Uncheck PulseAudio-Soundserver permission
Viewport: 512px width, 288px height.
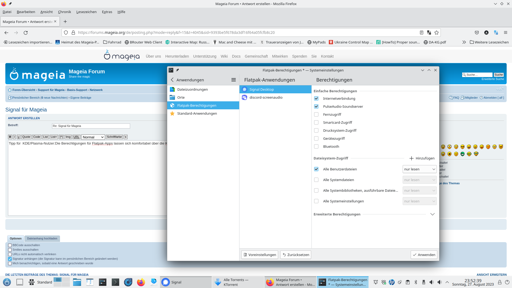(316, 106)
